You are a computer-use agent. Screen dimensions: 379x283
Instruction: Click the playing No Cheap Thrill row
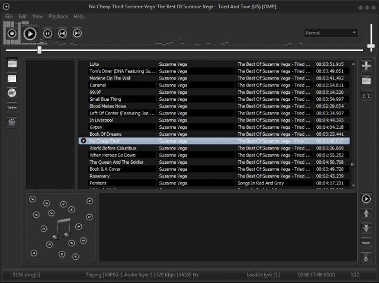tap(214, 141)
